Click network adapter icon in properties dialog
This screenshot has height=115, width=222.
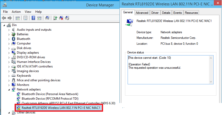point(129,22)
